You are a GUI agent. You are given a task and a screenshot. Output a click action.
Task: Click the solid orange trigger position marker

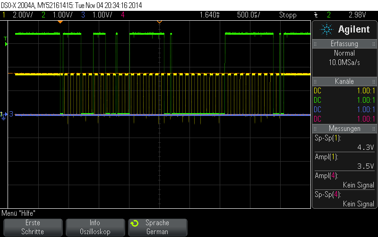pos(60,22)
